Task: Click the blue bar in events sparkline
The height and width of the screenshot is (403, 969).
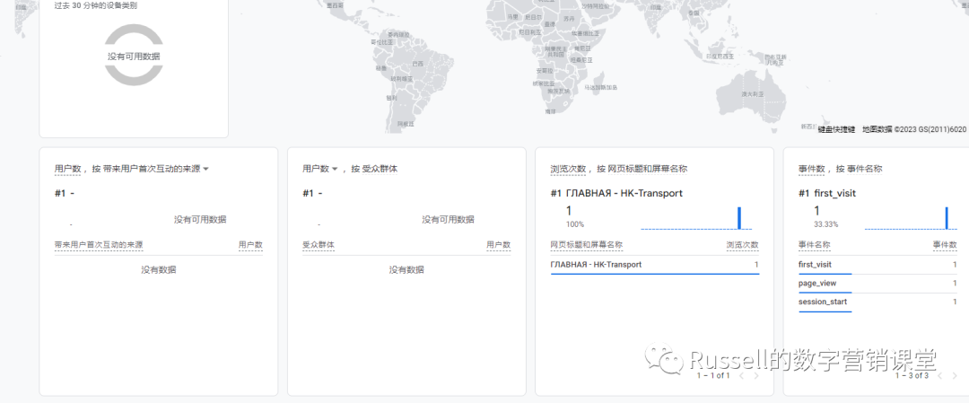Action: coord(947,218)
